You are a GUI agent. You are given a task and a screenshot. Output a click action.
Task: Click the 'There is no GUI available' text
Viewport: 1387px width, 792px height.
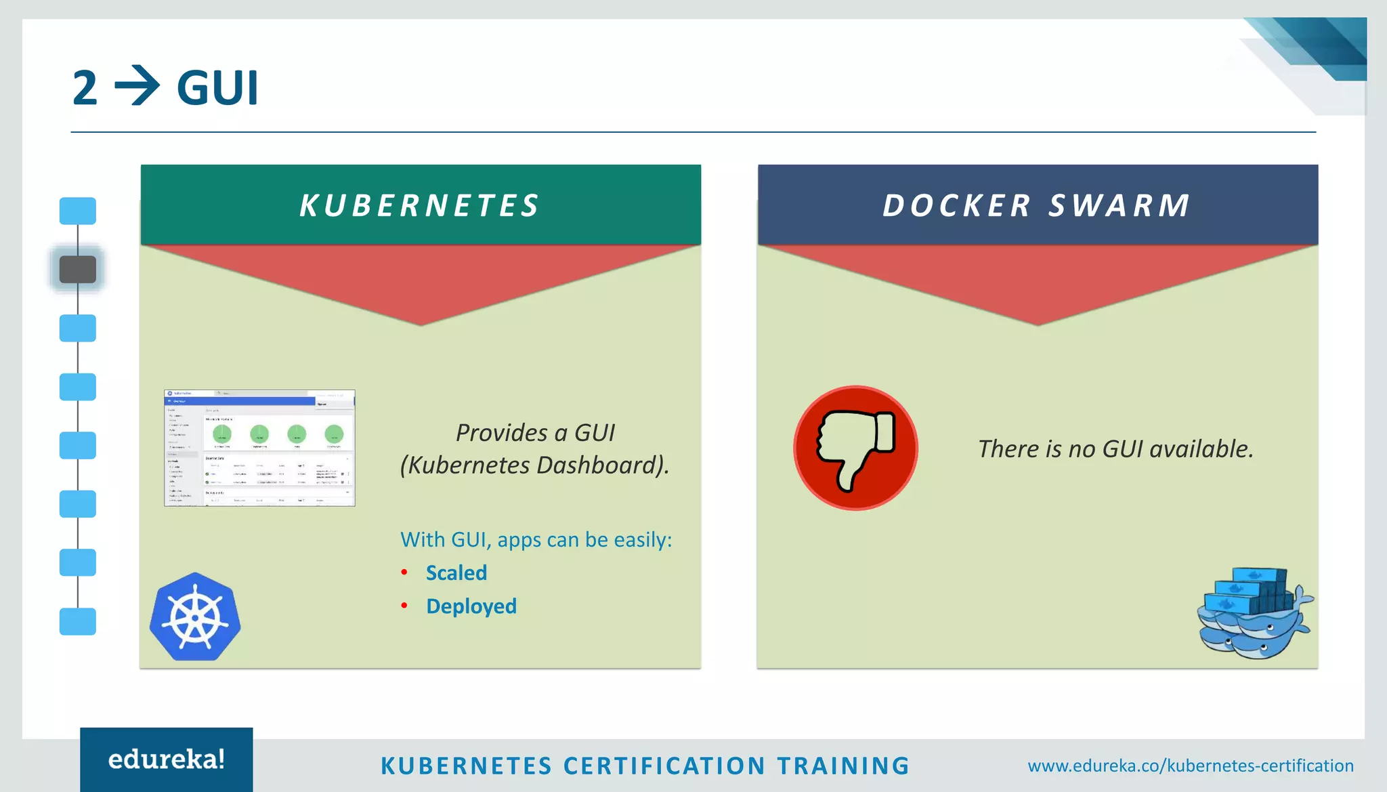tap(1115, 449)
